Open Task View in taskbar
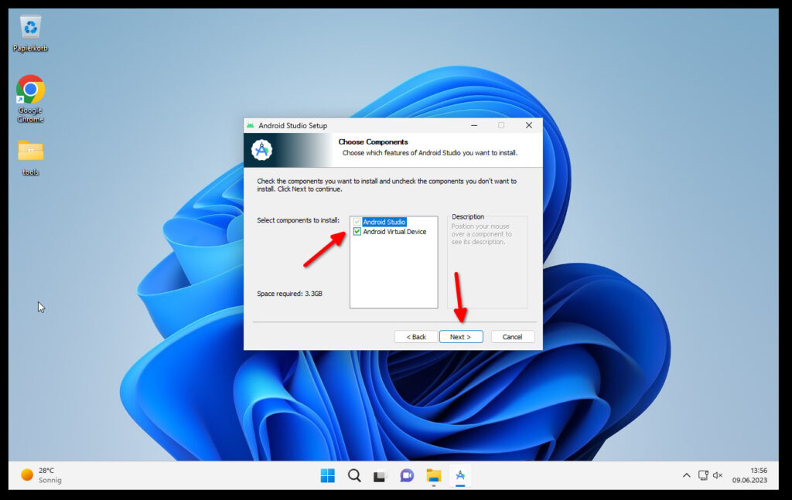The image size is (792, 500). click(380, 475)
